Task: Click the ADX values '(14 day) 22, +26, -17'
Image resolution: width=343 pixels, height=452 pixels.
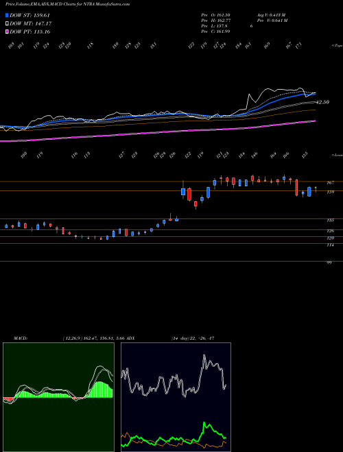Action: (x=193, y=338)
